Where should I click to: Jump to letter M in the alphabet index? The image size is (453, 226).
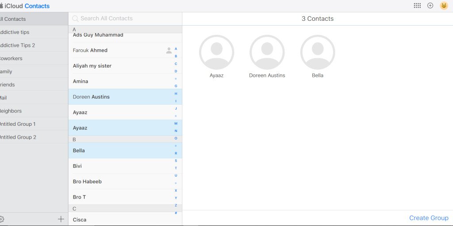click(176, 124)
